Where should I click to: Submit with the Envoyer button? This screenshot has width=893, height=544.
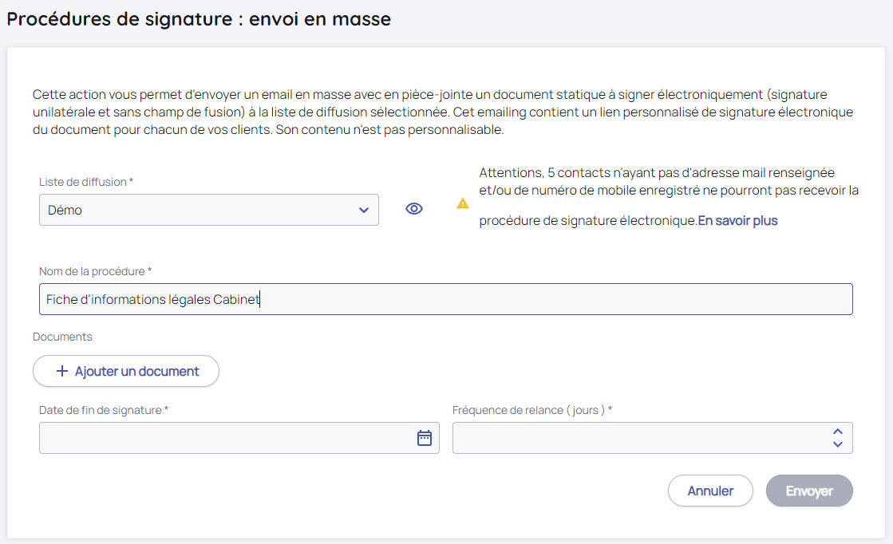click(x=809, y=491)
